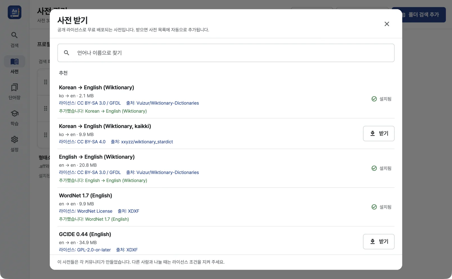Open the 학습 study section
Image resolution: width=452 pixels, height=279 pixels.
tap(14, 117)
